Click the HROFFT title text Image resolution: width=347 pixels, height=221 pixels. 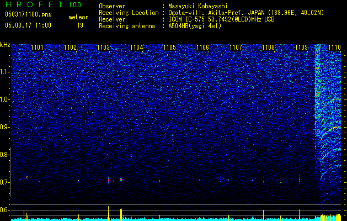34,4
